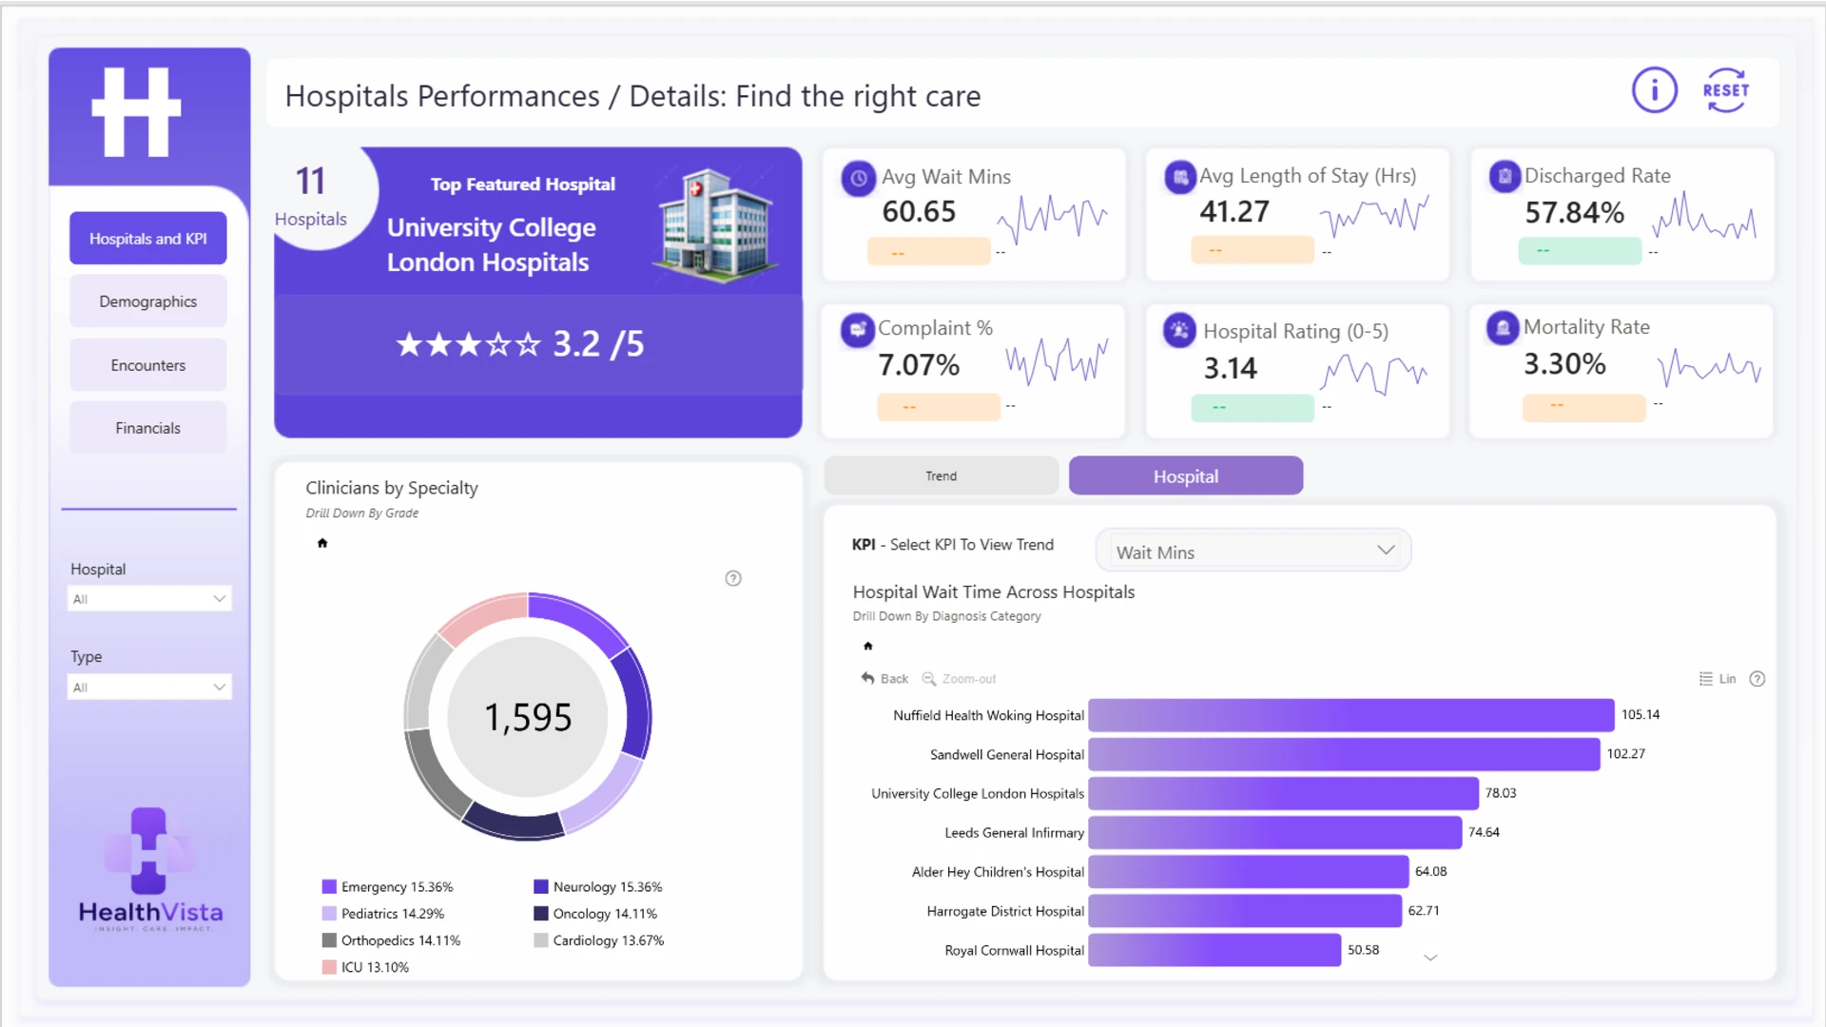Click the home icon under Clinicians by Specialty
This screenshot has height=1027, width=1826.
tap(322, 543)
